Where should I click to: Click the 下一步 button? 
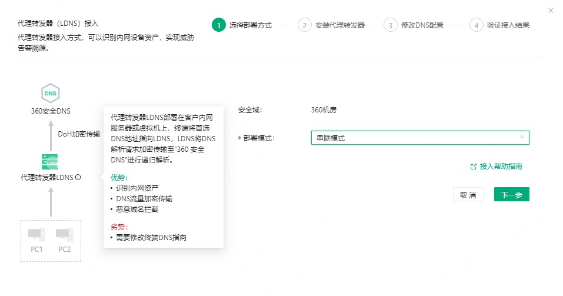[512, 194]
